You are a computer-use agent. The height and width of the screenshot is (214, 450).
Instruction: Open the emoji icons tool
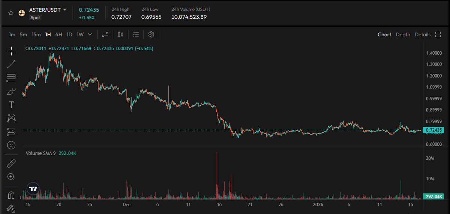[x=11, y=145]
